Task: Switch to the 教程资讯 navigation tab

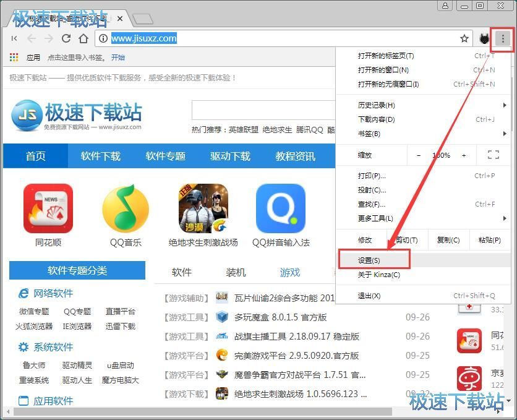Action: coord(295,156)
